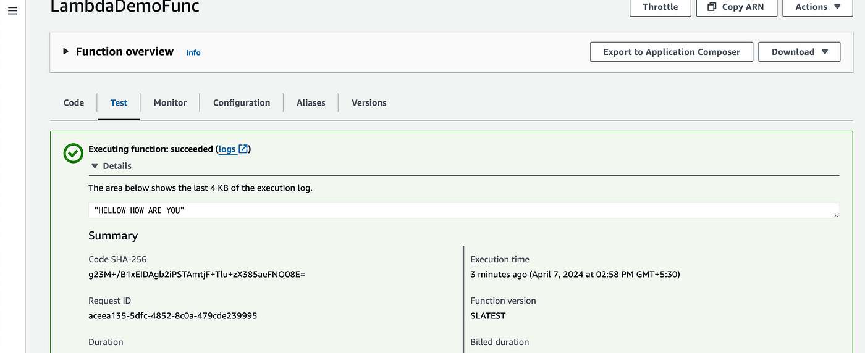This screenshot has width=865, height=353.
Task: Open the Versions tab
Action: pos(369,102)
